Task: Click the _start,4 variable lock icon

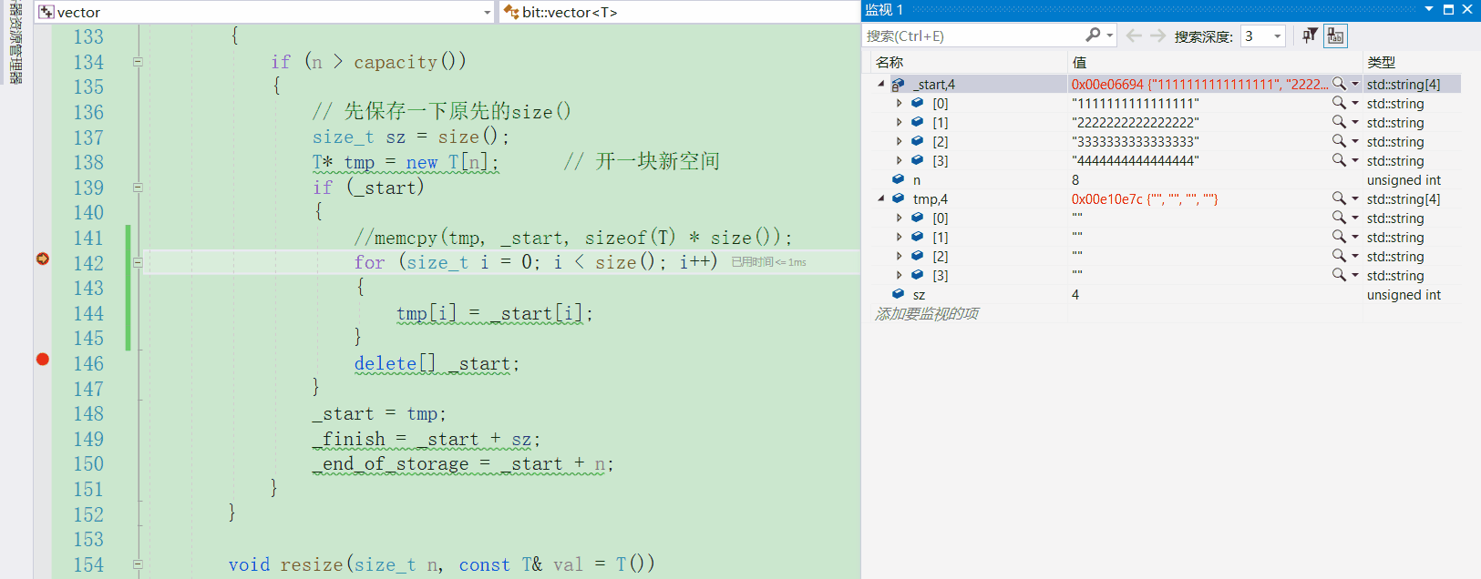Action: pyautogui.click(x=898, y=84)
